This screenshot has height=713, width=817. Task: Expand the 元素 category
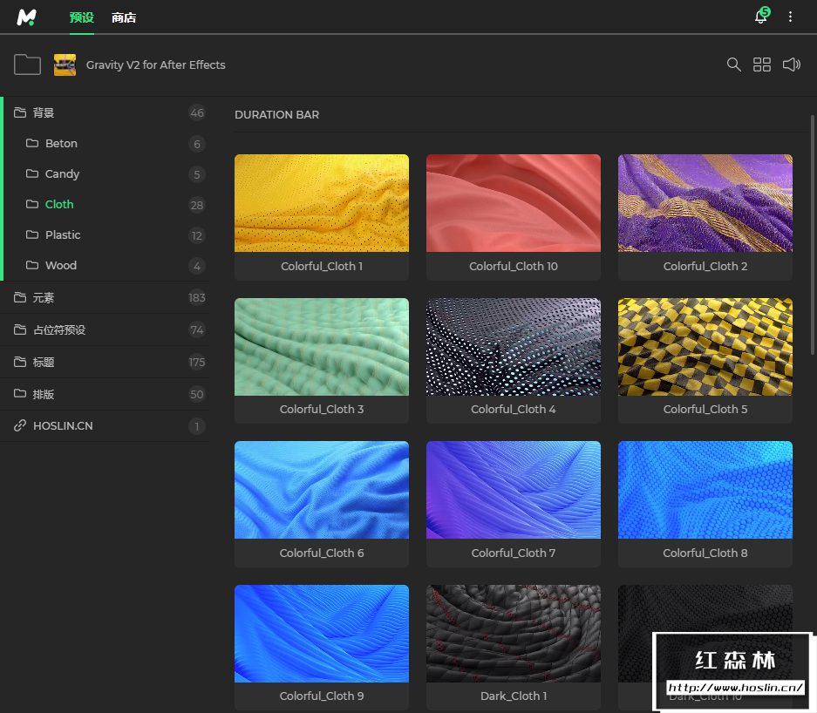pos(44,298)
